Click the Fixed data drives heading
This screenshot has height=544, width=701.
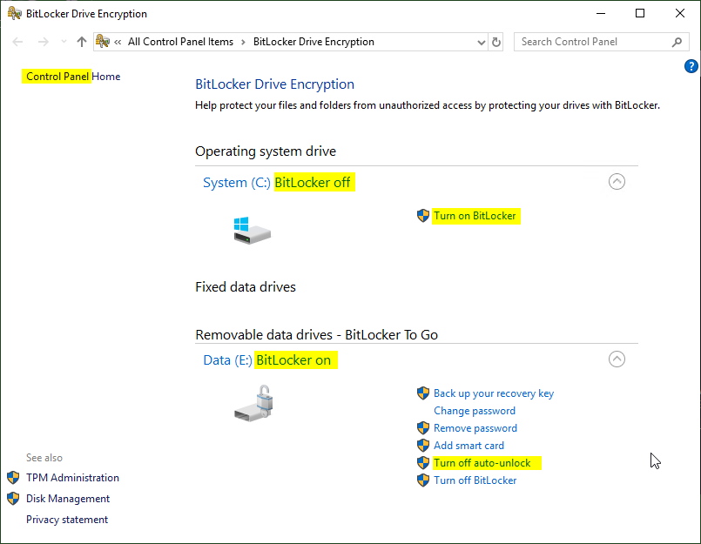pyautogui.click(x=246, y=286)
